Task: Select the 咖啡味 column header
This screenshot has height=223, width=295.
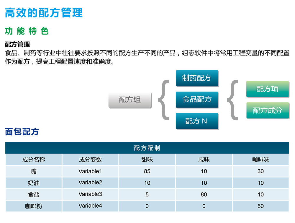Action: coord(260,160)
